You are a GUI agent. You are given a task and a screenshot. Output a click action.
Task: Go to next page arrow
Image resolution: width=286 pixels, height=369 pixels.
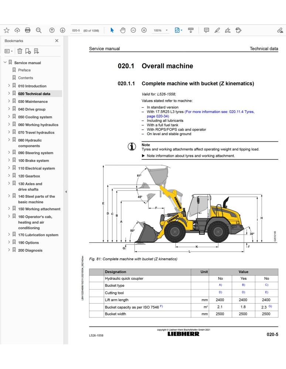[62, 30]
